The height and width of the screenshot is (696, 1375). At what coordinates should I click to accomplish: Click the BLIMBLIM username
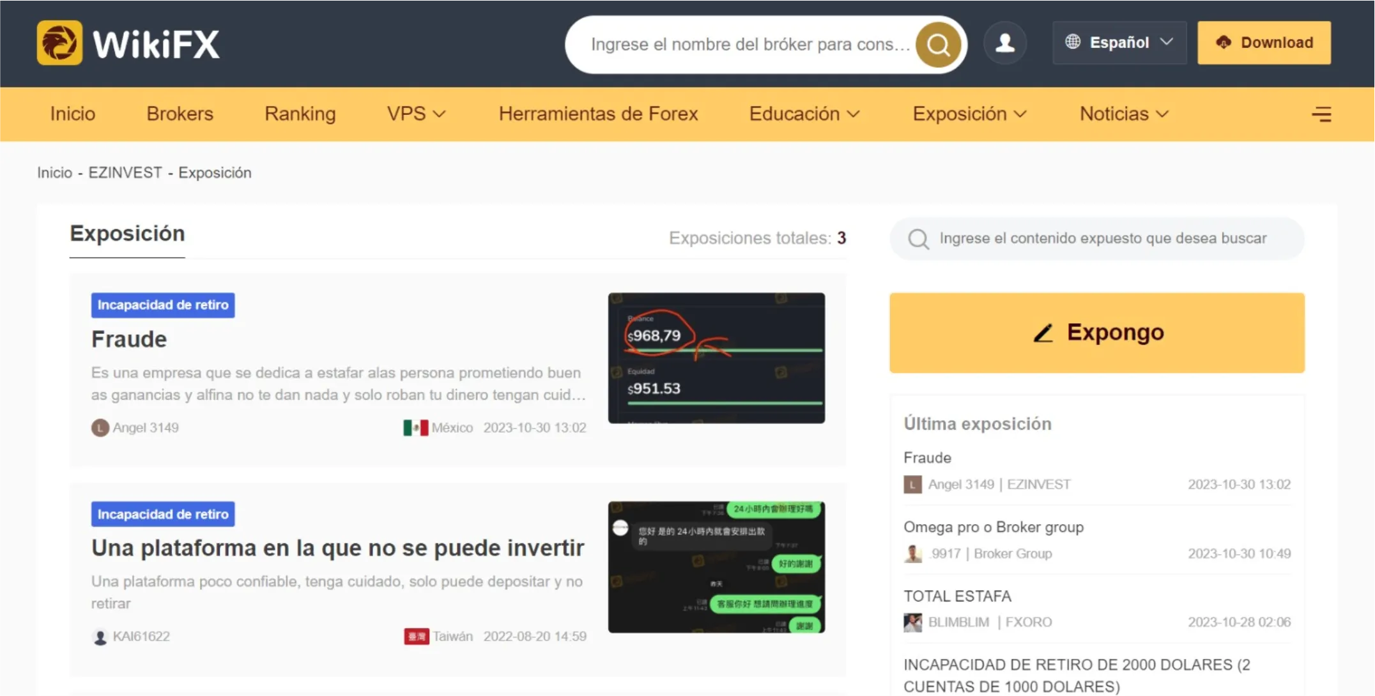click(958, 623)
